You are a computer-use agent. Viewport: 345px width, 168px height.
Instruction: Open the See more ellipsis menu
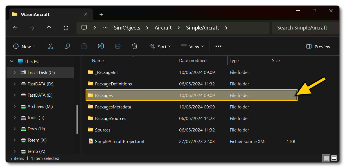(218, 46)
